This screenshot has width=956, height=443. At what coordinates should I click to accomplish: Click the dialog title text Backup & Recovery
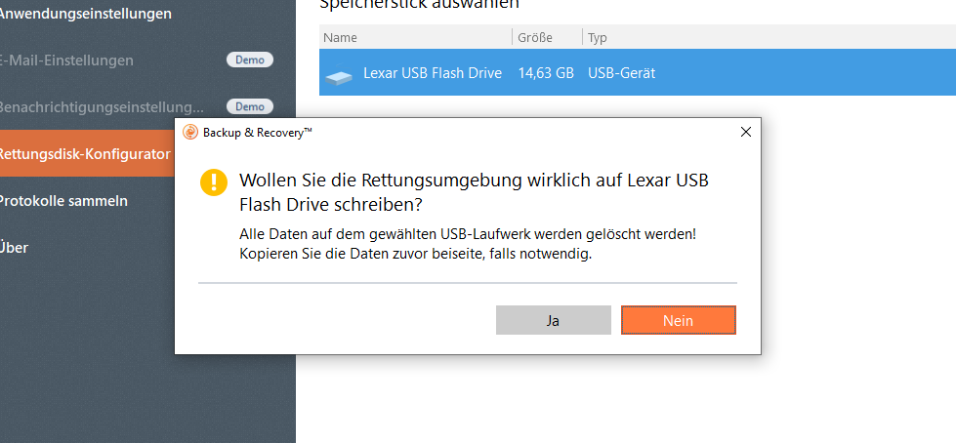click(x=258, y=133)
